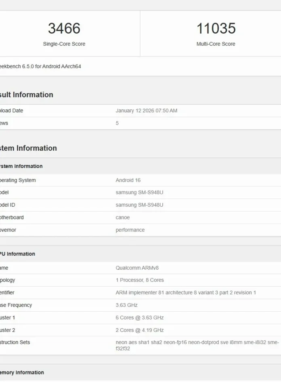Click the CPU Information subheading
281x382 pixels.
pyautogui.click(x=17, y=254)
